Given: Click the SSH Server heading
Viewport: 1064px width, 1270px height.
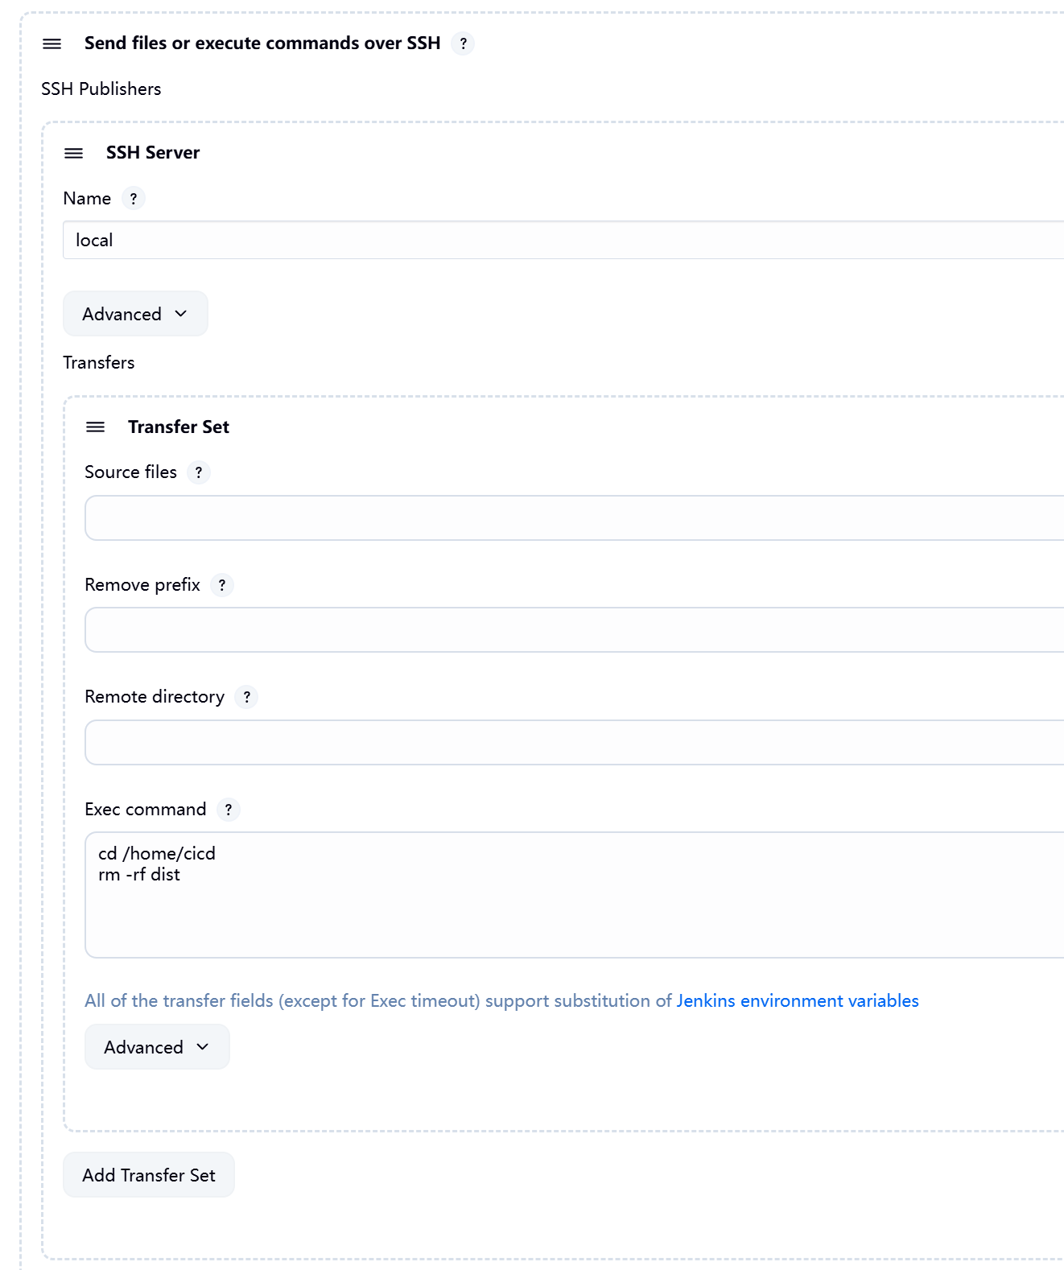Looking at the screenshot, I should 153,153.
